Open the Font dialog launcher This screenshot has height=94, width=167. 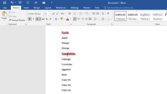tap(71, 24)
